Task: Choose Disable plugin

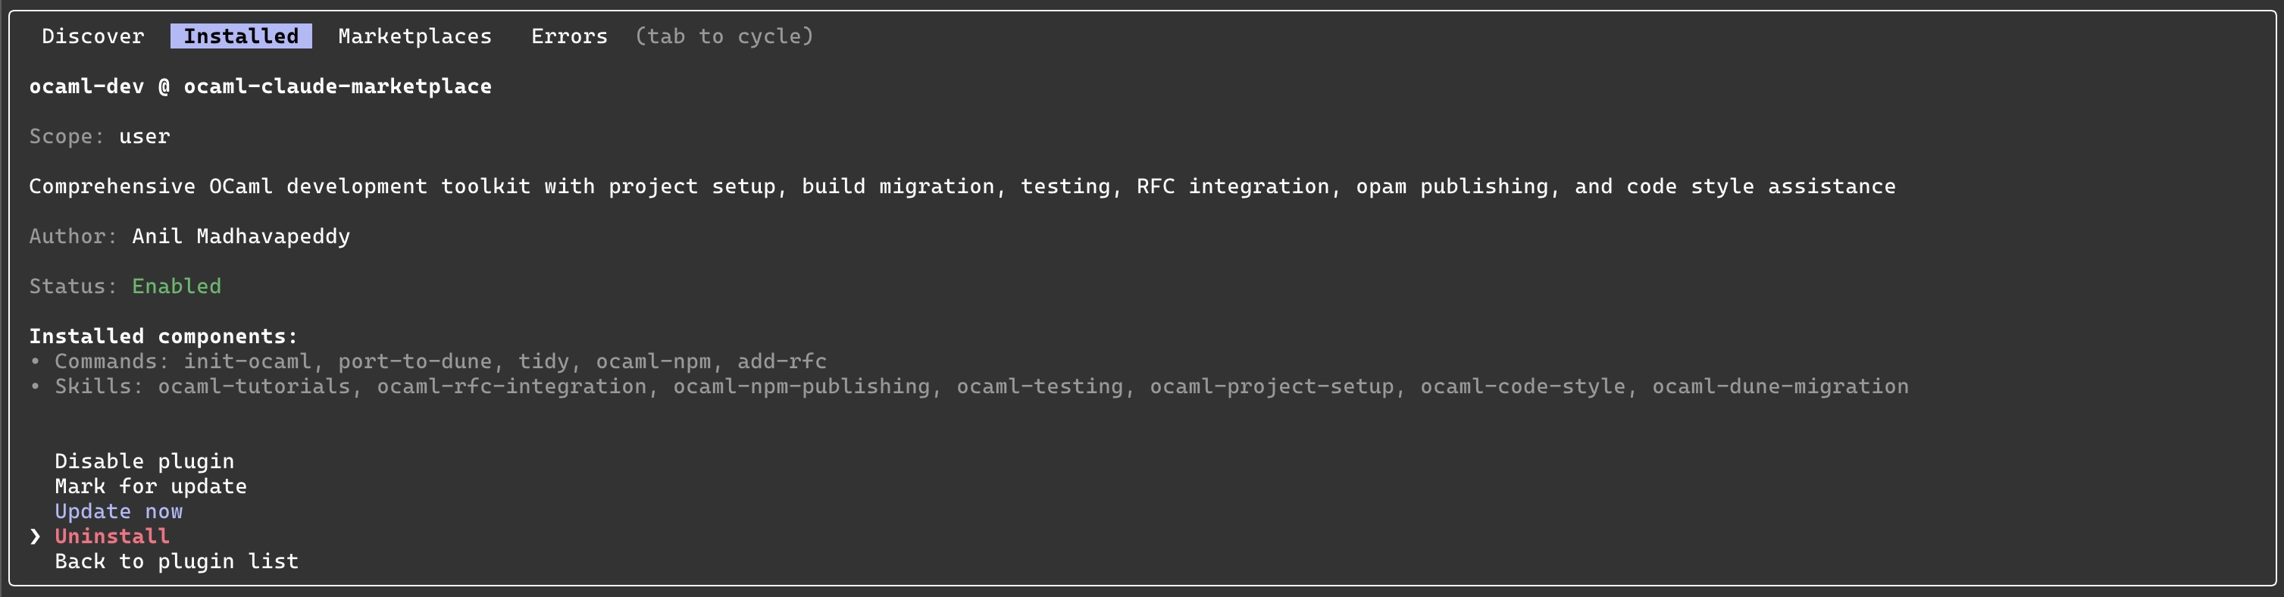Action: coord(145,461)
